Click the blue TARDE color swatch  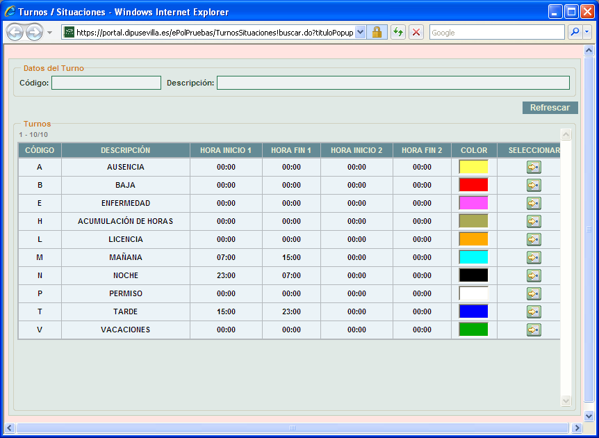pos(473,311)
